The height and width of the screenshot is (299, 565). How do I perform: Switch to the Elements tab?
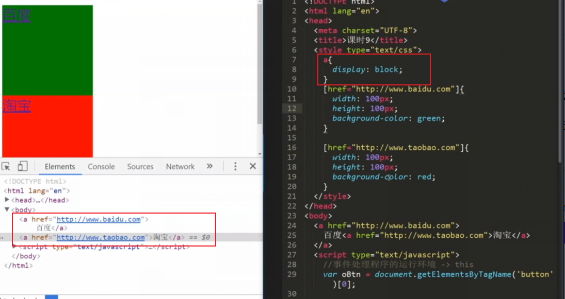point(60,167)
